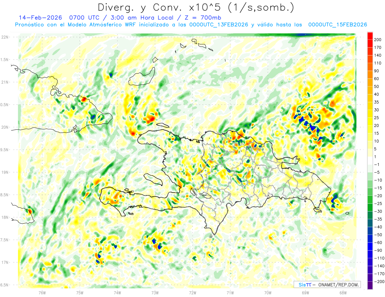Click the '1.5N' latitude label

coord(5,60)
